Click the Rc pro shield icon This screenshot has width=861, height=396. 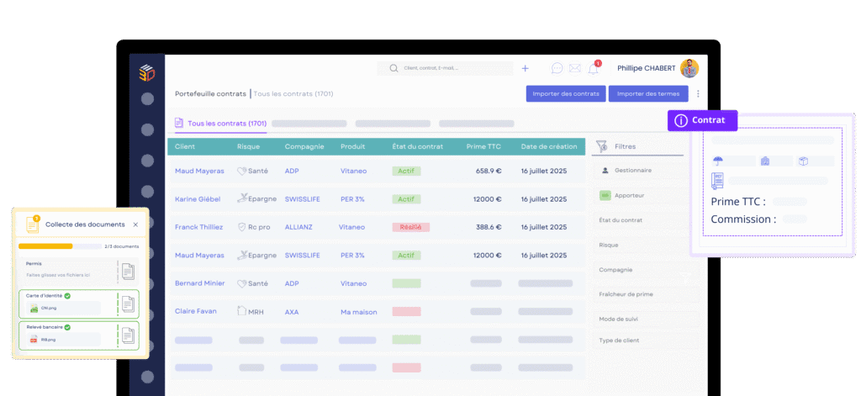(241, 227)
